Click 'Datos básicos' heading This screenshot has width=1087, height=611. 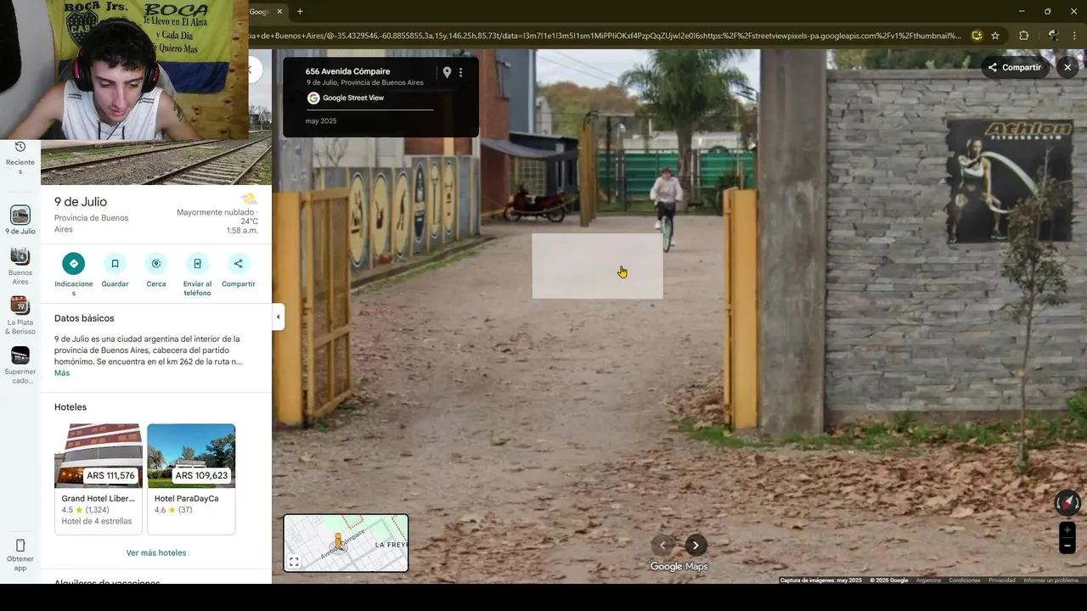click(x=84, y=319)
